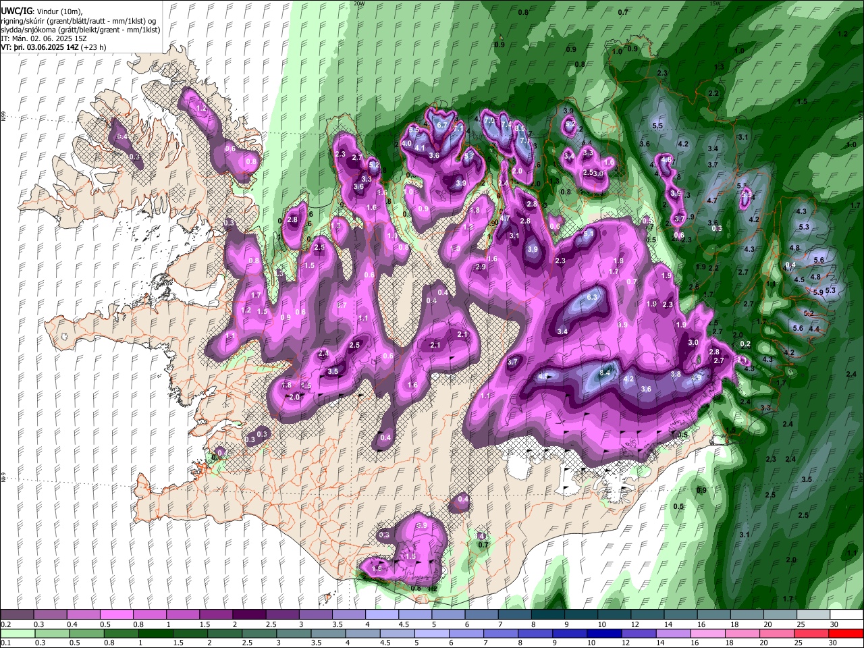Pick lower legend dark green swatch between 1 and 1.5
This screenshot has height=648, width=864.
tap(156, 633)
